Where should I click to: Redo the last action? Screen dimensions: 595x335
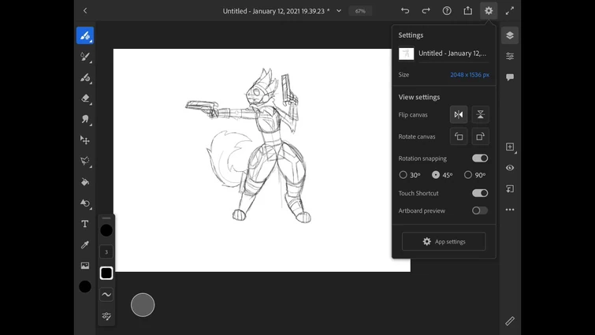pos(426,10)
